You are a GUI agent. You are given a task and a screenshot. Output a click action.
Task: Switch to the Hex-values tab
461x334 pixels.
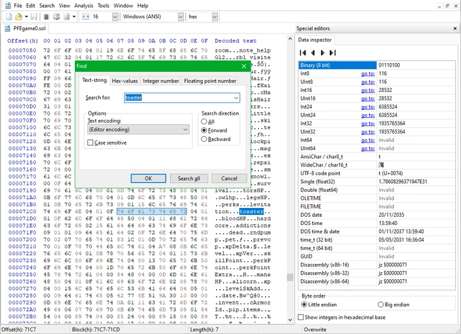(125, 81)
